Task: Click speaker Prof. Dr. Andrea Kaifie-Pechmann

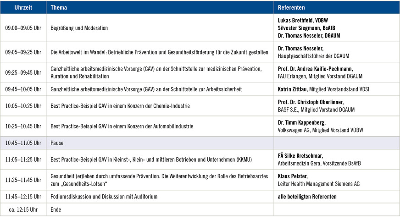Action: pyautogui.click(x=316, y=69)
